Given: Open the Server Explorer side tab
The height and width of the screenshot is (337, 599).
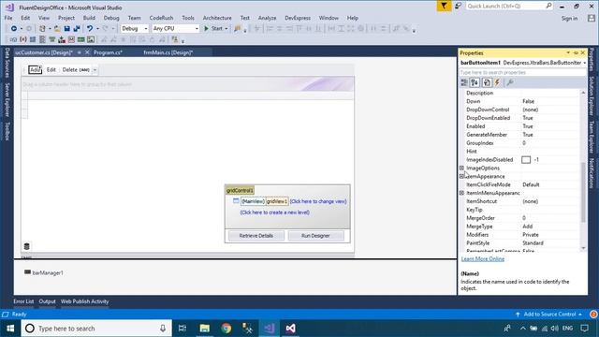Looking at the screenshot, I should coord(7,100).
